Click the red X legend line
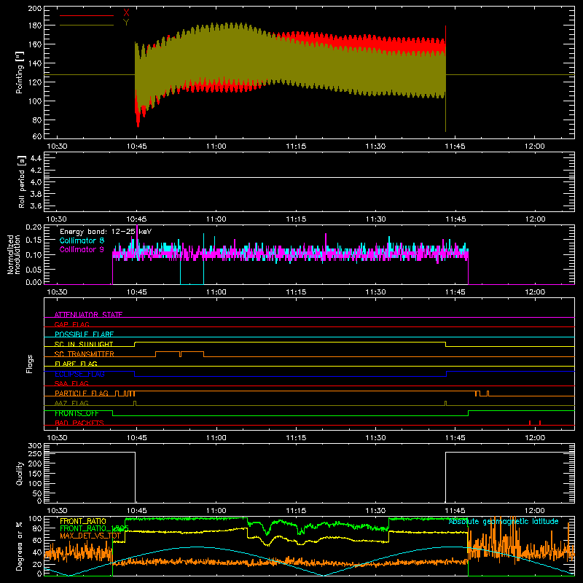The width and height of the screenshot is (583, 583). [x=87, y=15]
